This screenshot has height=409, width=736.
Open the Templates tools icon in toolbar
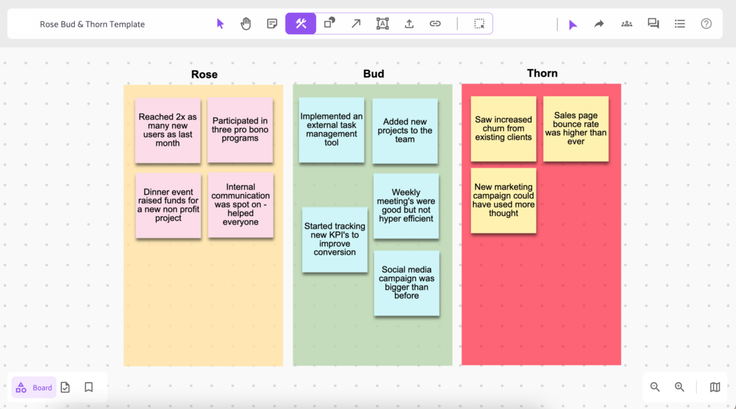tap(301, 23)
